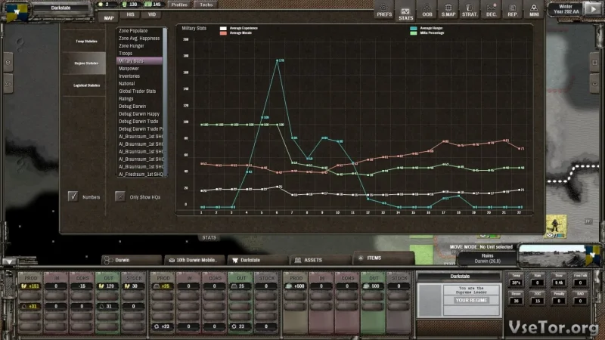Viewport: 605px width, 340px height.
Task: Toggle the Numbers checkbox
Action: click(x=73, y=196)
